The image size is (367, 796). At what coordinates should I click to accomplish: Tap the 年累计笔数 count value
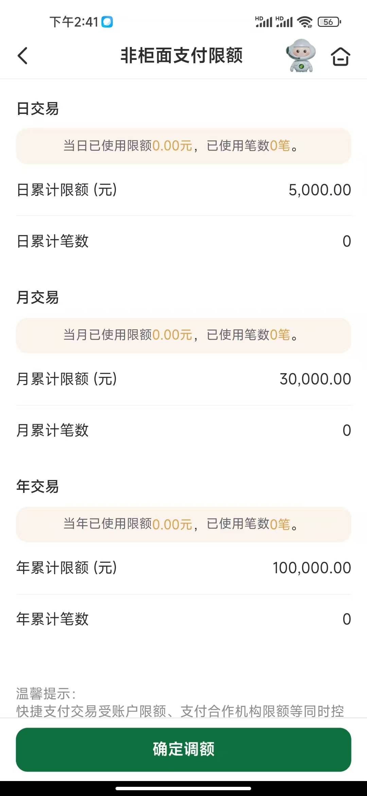[x=347, y=619]
